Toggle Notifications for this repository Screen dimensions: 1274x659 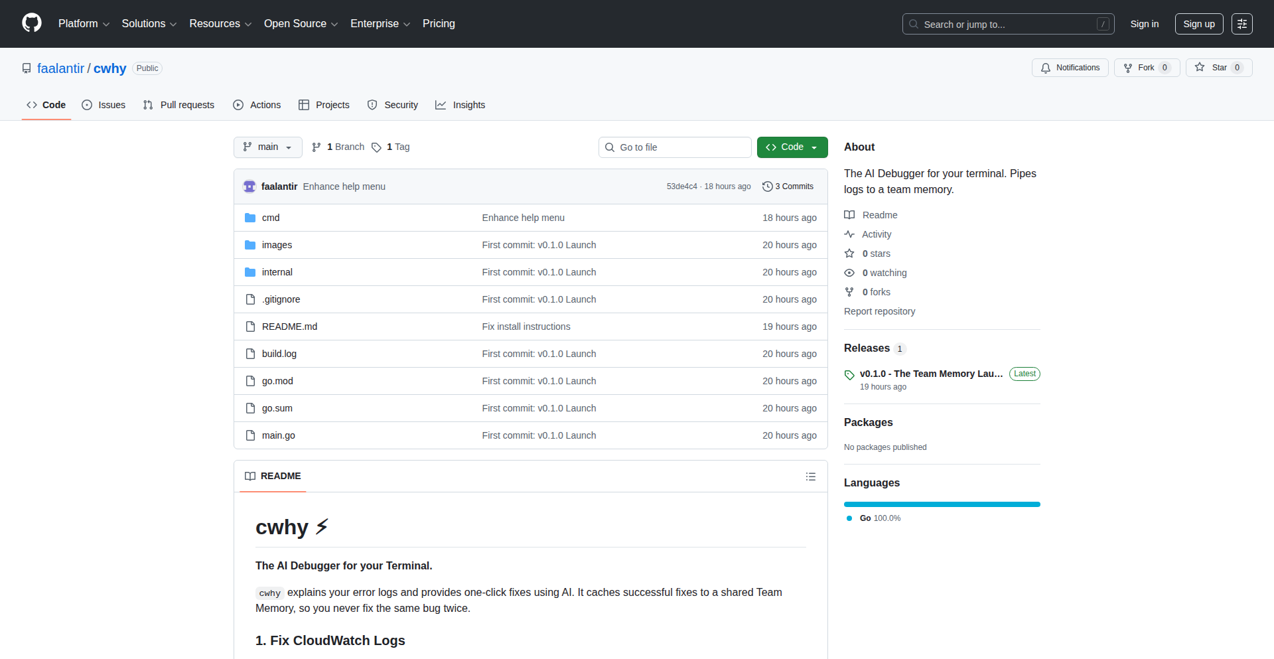pos(1070,68)
